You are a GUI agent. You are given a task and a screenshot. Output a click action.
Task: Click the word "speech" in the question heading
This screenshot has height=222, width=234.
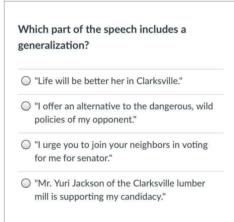click(x=120, y=30)
